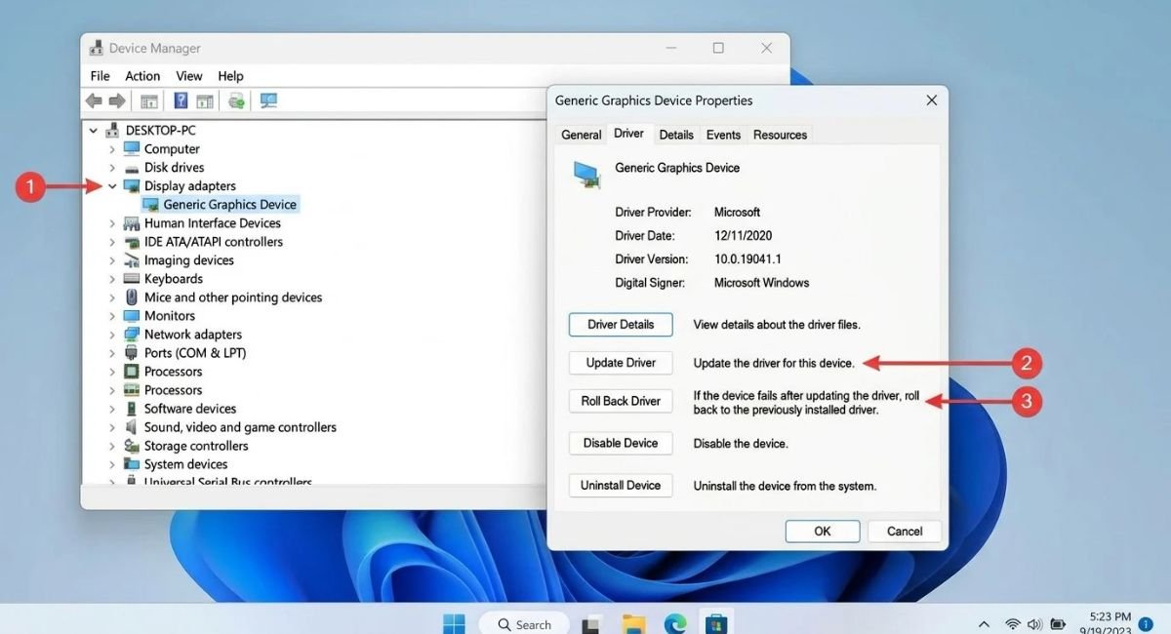1171x634 pixels.
Task: Expand the IDE ATA/ATAPI controllers category
Action: click(x=112, y=242)
